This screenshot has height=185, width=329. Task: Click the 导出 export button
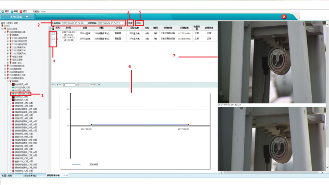[x=140, y=23]
